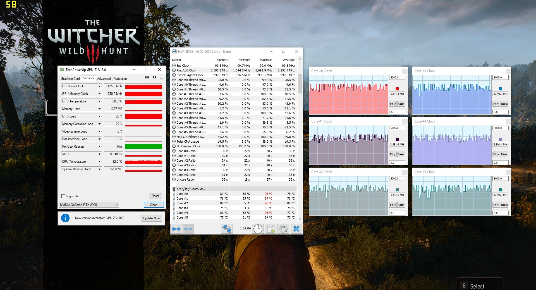536x290 pixels.
Task: Click Fit y in Core #5 Clock graph
Action: pos(496,205)
